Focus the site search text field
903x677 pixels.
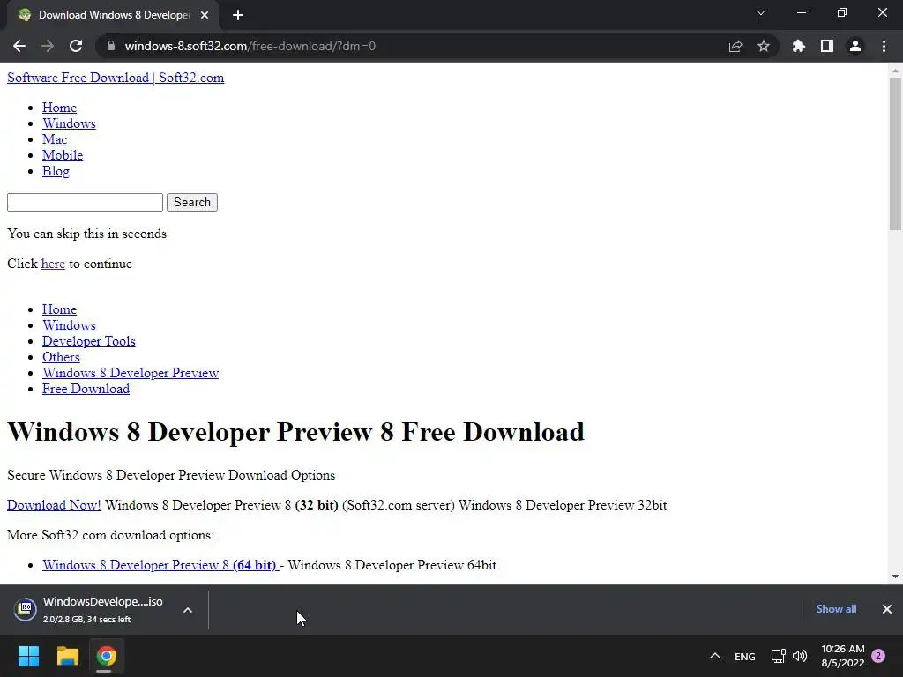85,202
